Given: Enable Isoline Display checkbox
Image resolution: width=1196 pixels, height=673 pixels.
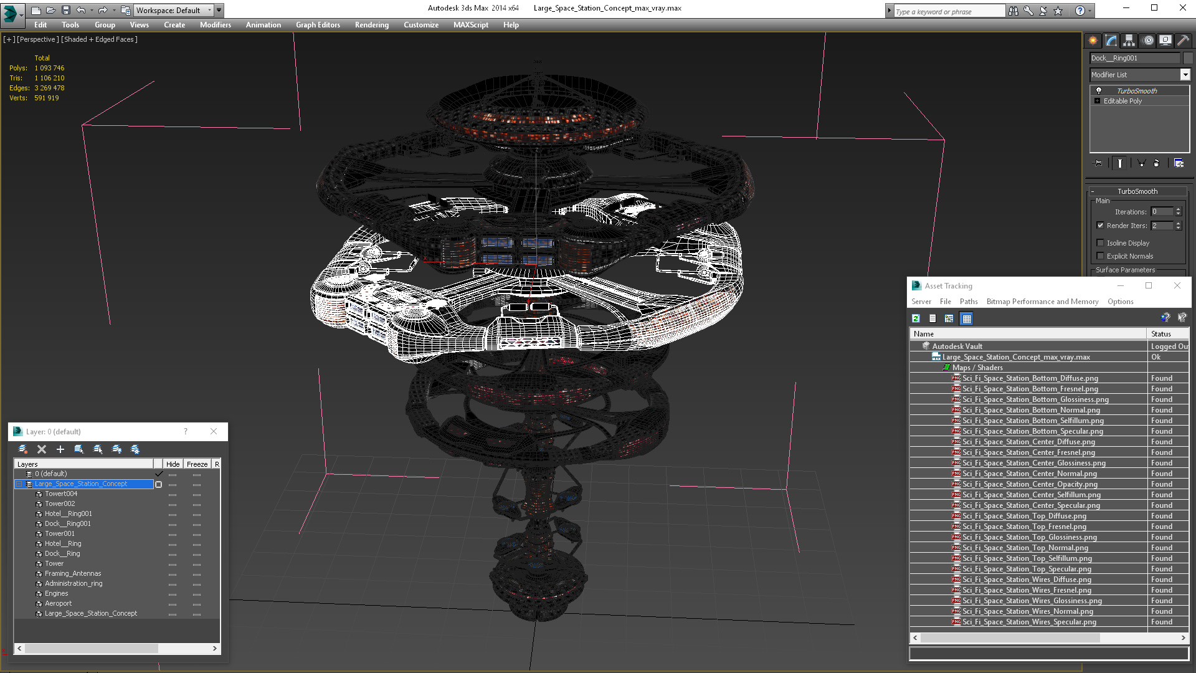Looking at the screenshot, I should coord(1101,243).
